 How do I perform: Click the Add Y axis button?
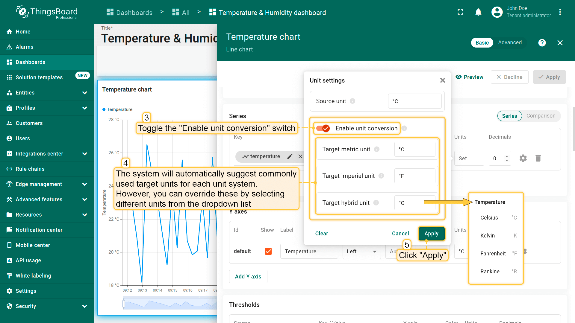[x=248, y=277]
